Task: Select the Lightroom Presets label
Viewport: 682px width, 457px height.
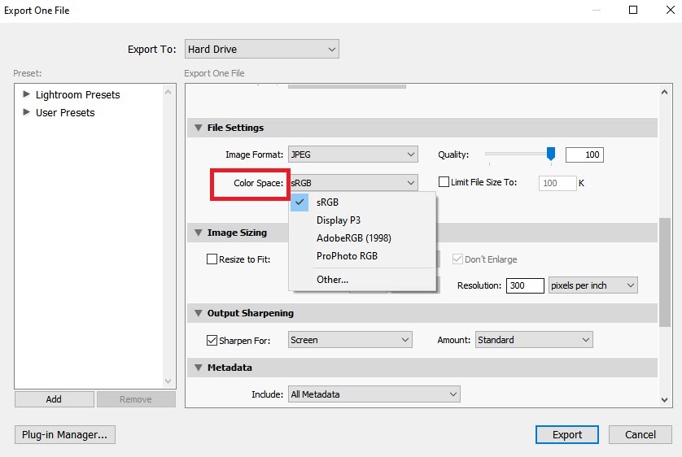Action: point(78,94)
